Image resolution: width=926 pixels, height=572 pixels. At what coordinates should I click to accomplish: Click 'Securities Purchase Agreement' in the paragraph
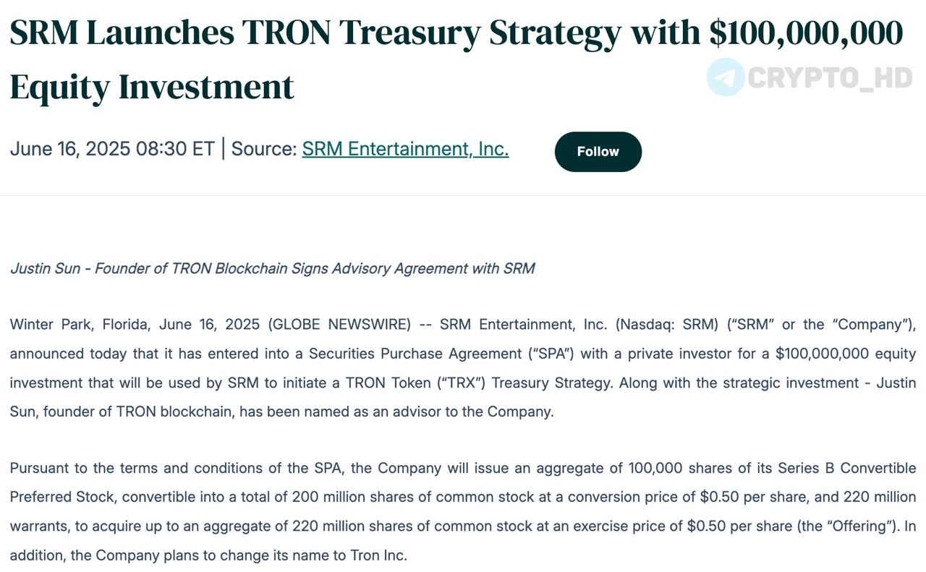[x=415, y=354]
